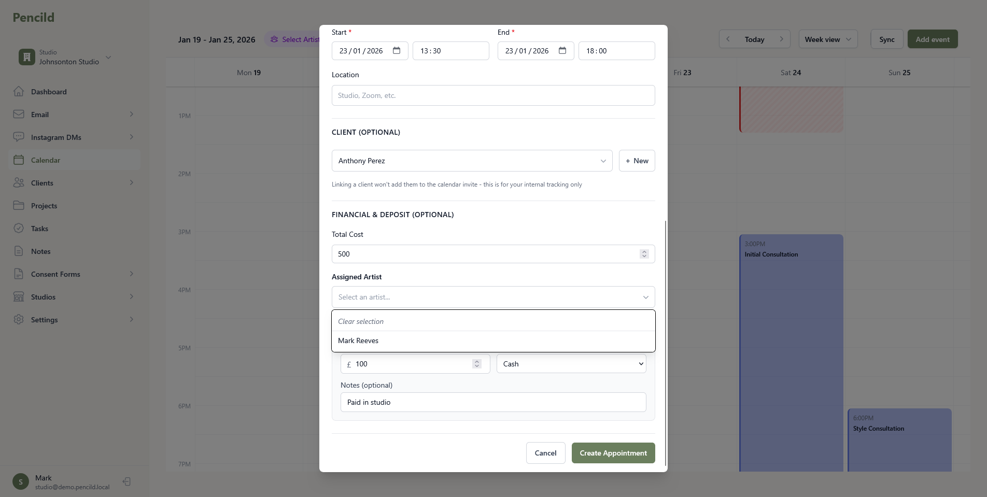This screenshot has height=497, width=987.
Task: Increment the Total Cost value stepper
Action: click(644, 251)
